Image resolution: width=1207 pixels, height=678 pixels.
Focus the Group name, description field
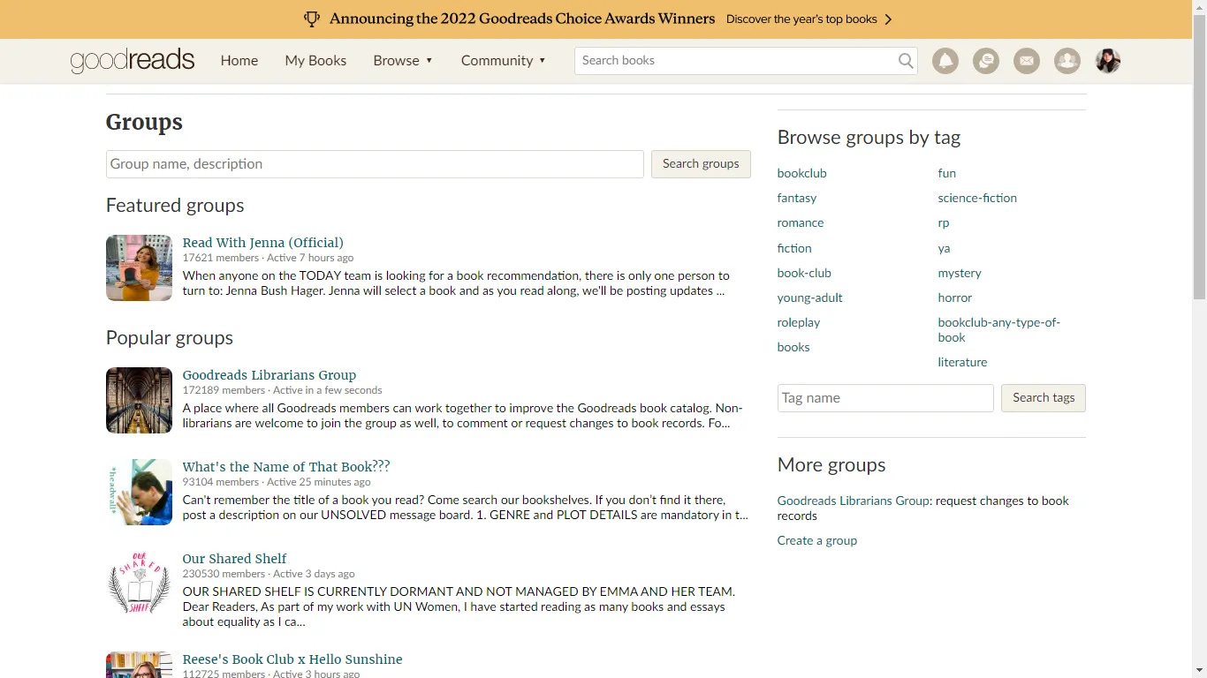point(375,164)
